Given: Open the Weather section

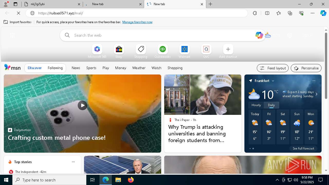Looking at the screenshot, I should [x=139, y=68].
